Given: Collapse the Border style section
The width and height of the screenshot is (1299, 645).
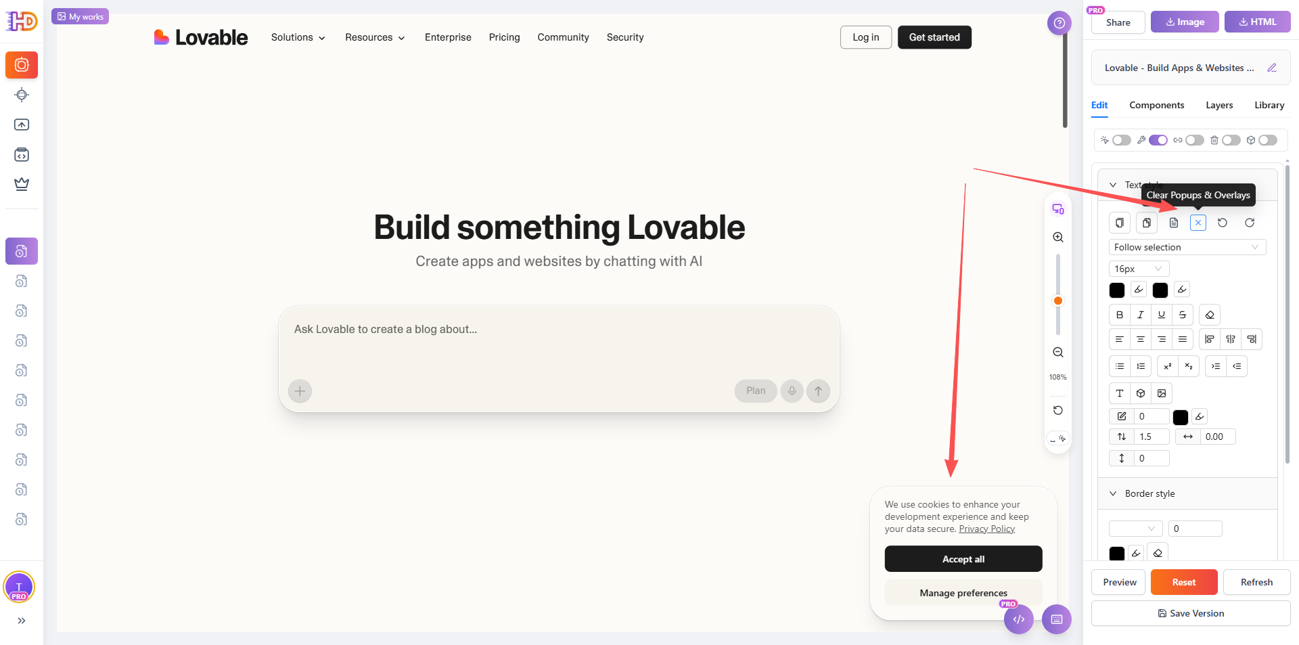Looking at the screenshot, I should click(x=1113, y=493).
